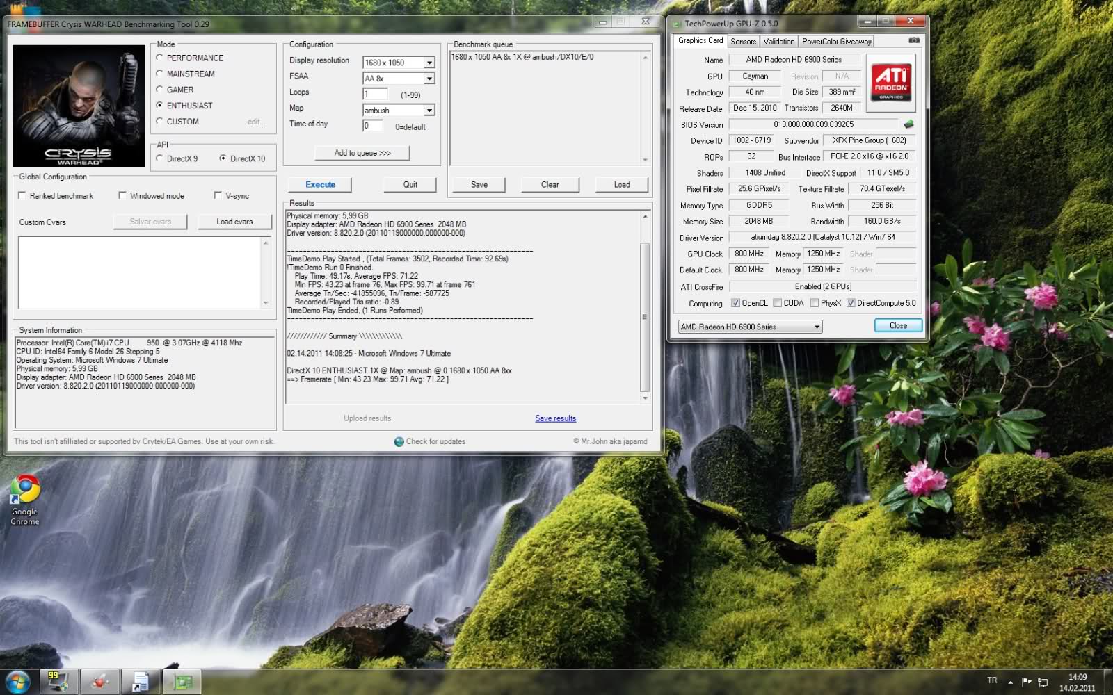This screenshot has width=1113, height=695.
Task: Open Google Chrome desktop shortcut
Action: (x=25, y=500)
